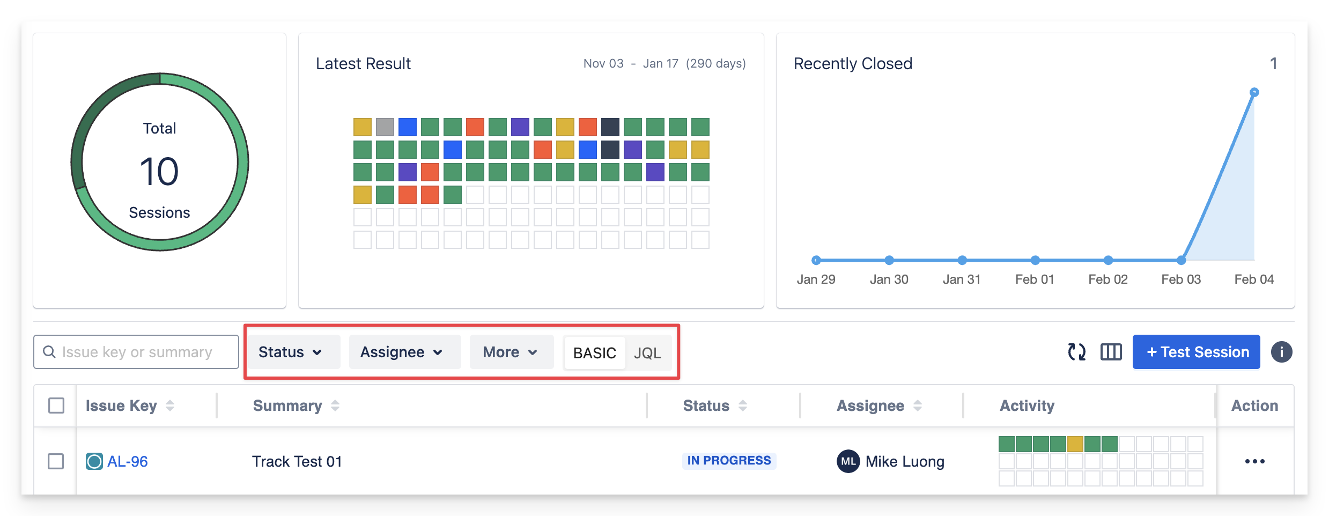Screen dimensions: 1329x516
Task: Switch to JQL search mode
Action: (647, 353)
